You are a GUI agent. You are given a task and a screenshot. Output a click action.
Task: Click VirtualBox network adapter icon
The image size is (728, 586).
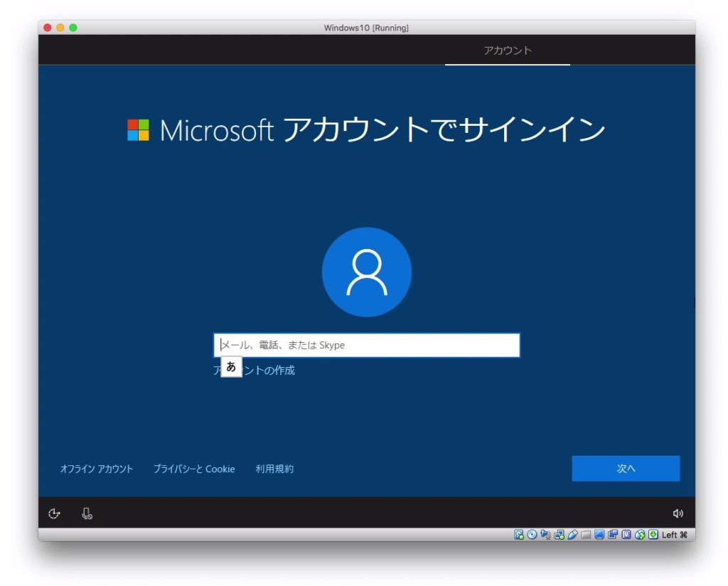(x=559, y=535)
